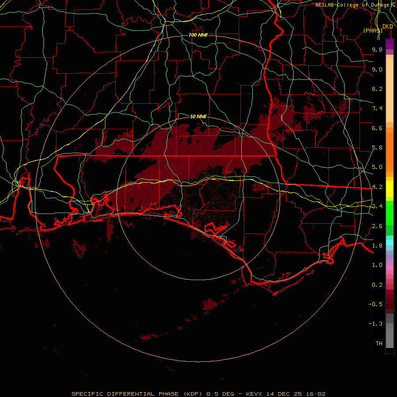Click the TH threshold label on the scale

[x=379, y=344]
